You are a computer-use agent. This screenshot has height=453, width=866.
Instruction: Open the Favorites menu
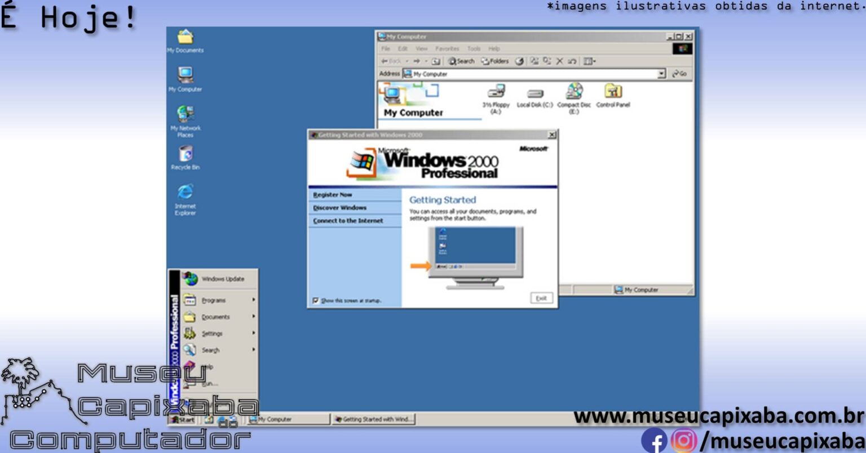(x=447, y=48)
